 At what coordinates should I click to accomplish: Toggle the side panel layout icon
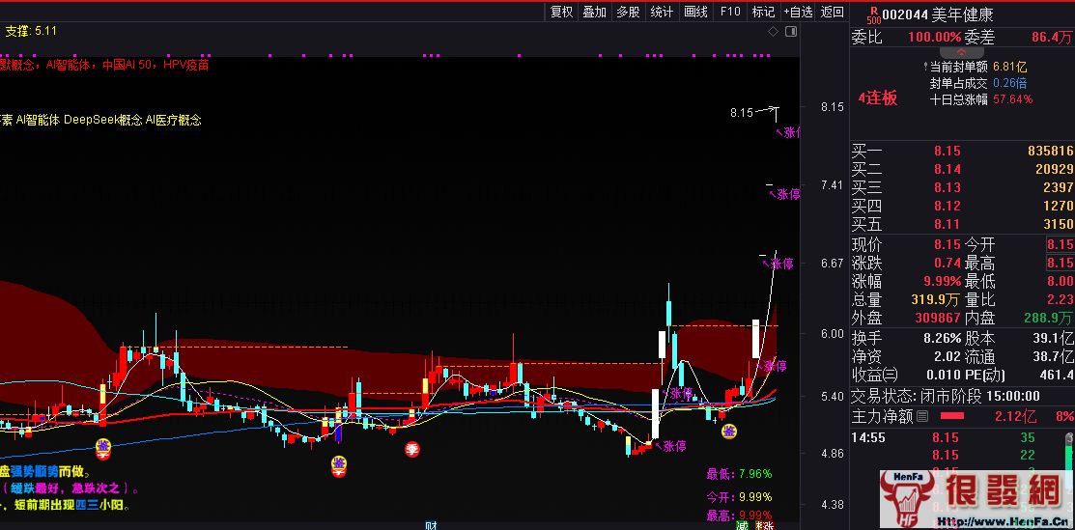pos(792,32)
